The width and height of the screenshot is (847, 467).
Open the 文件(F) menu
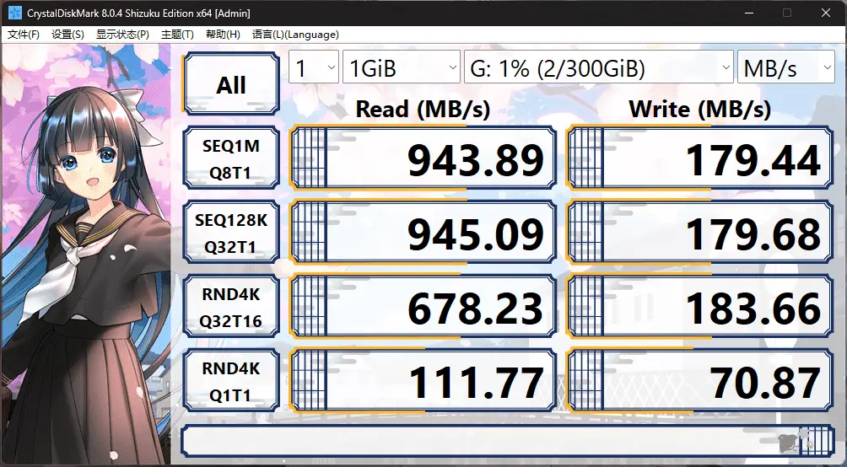(x=24, y=35)
